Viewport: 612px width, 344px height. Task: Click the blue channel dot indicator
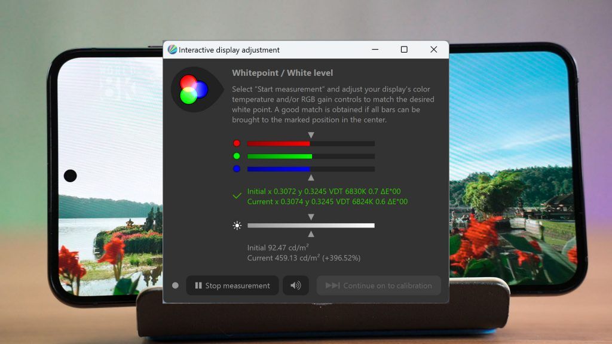pyautogui.click(x=237, y=169)
